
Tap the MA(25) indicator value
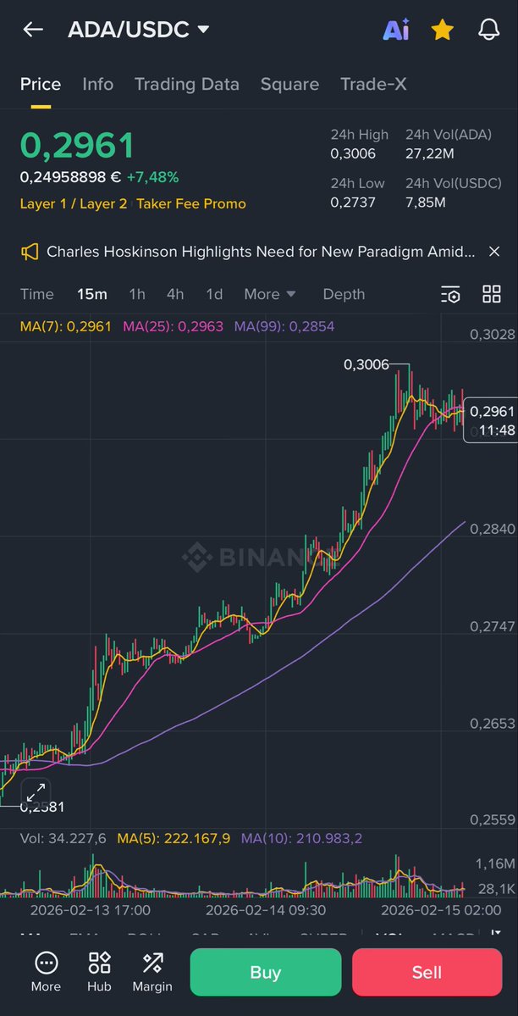pos(173,326)
